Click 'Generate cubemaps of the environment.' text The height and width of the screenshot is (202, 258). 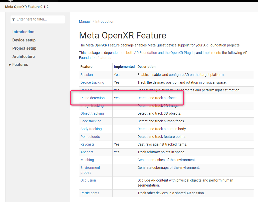[x=168, y=168]
